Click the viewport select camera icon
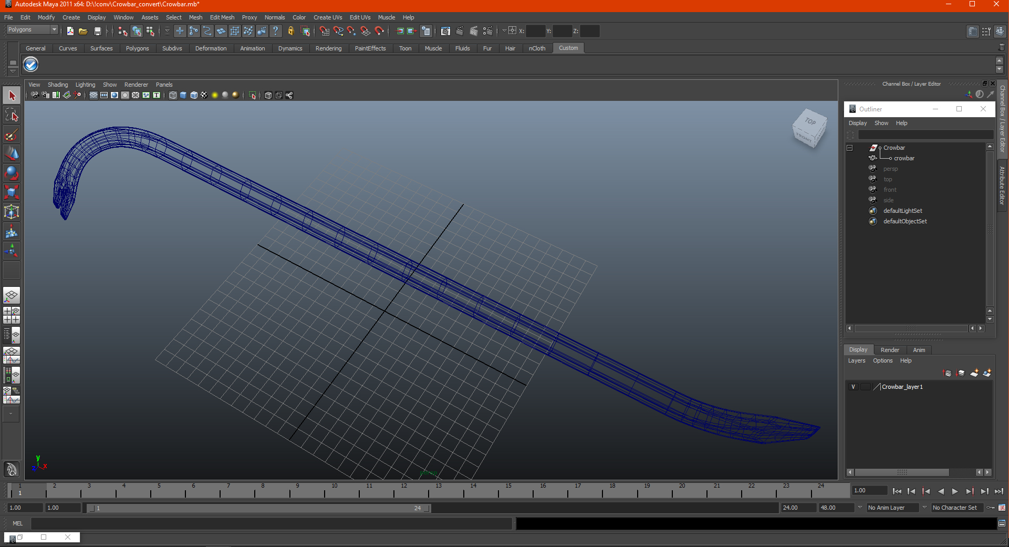 pos(35,95)
